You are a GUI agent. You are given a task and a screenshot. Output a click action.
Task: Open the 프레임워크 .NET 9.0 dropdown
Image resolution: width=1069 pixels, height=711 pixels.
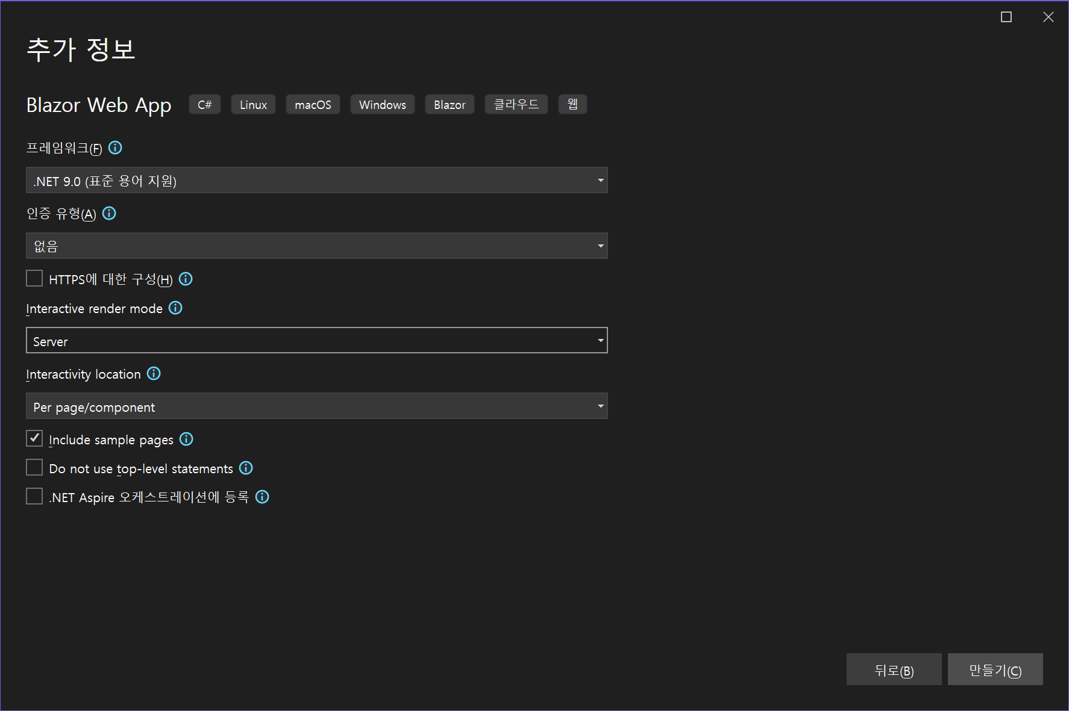(317, 181)
